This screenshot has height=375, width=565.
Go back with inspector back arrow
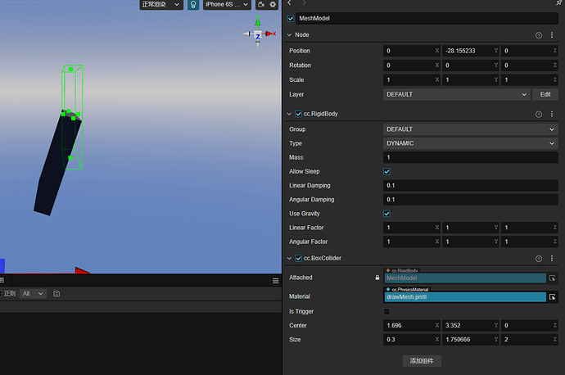(289, 3)
